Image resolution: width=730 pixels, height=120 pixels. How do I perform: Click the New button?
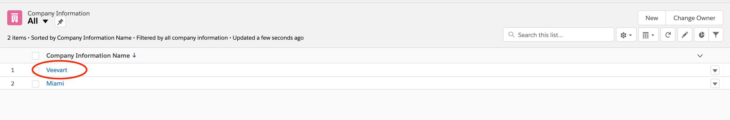tap(652, 18)
